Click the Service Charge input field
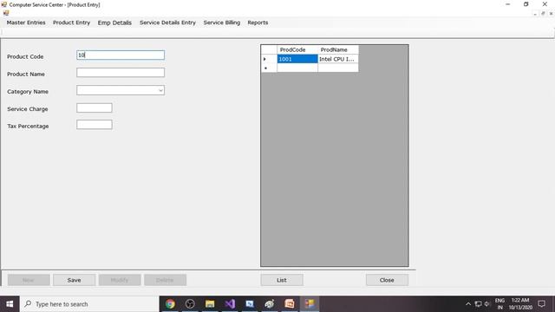This screenshot has height=312, width=555. point(95,107)
